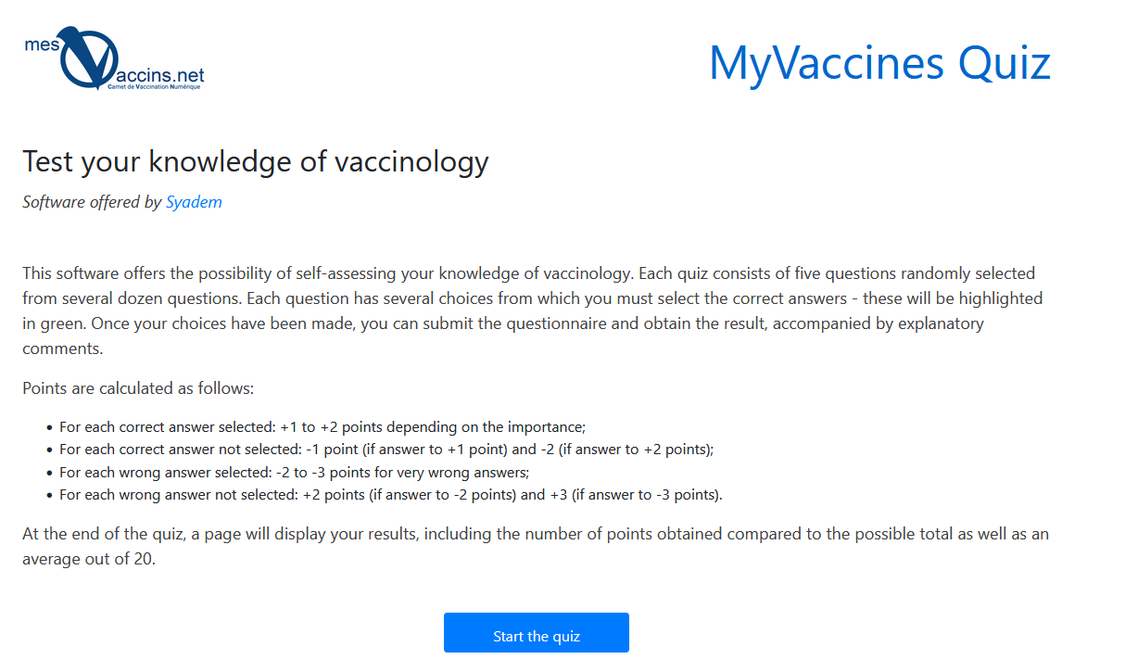Select the 'each wrong answer selected' bullet

[x=294, y=472]
